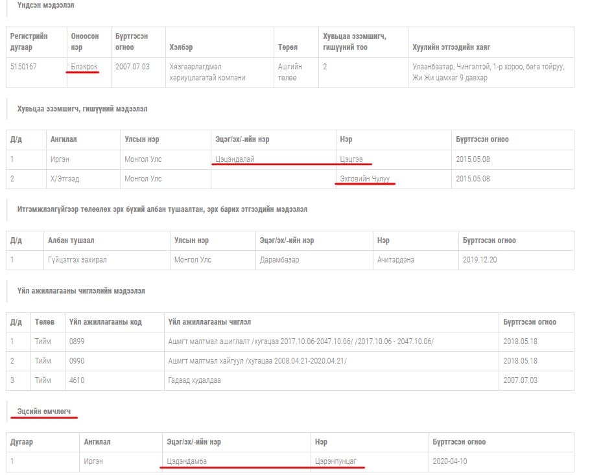Image resolution: width=590 pixels, height=475 pixels.
Task: Click the registered date 2007.07.03
Action: coord(132,67)
